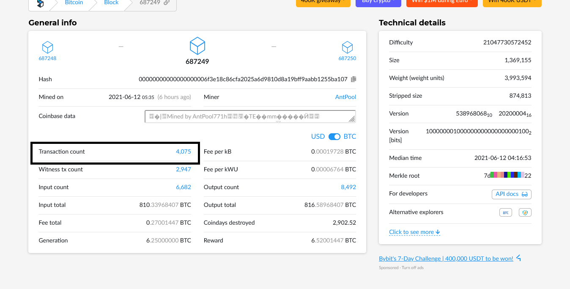
Task: Open the Witness tx count 2,947 link
Action: coord(184,169)
